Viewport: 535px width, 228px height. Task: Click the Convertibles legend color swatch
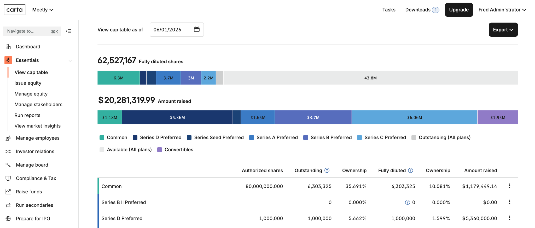click(160, 150)
